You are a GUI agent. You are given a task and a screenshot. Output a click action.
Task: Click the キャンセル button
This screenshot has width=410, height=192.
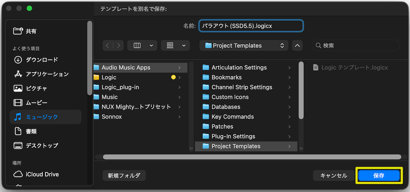tap(333, 175)
